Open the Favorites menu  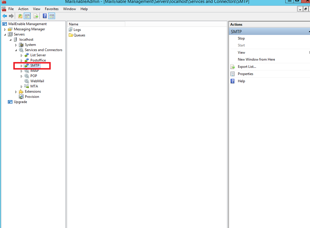(x=52, y=9)
